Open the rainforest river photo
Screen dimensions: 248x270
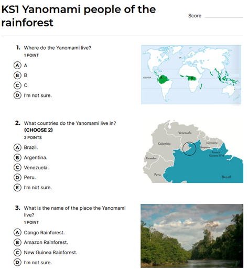[192, 236]
